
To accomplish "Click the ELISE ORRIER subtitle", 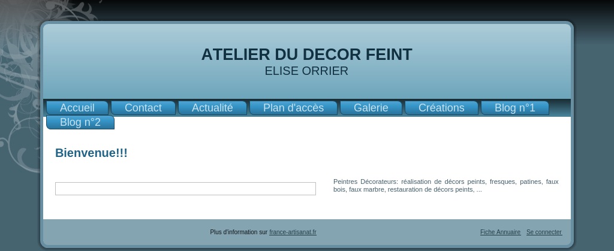I will click(306, 71).
